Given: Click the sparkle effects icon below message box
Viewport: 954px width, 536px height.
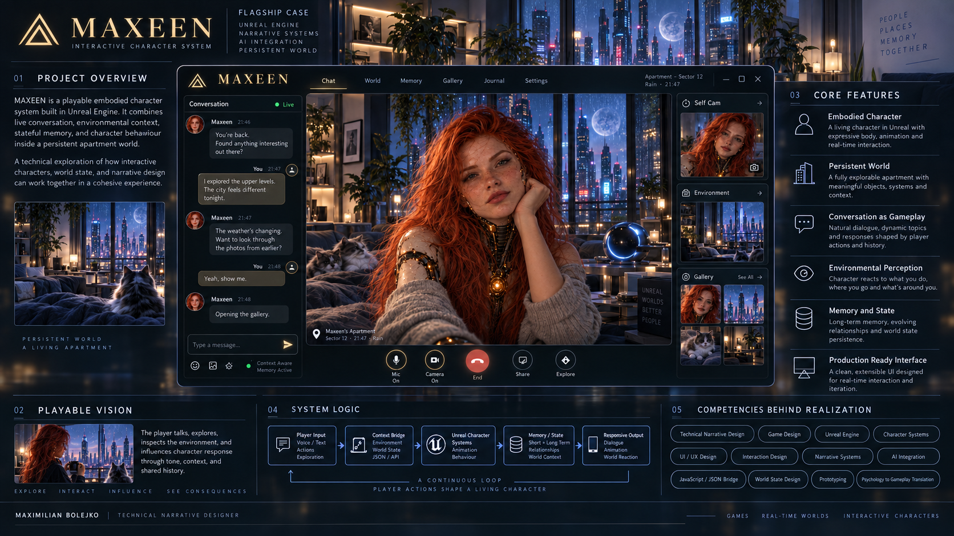Looking at the screenshot, I should tap(229, 366).
